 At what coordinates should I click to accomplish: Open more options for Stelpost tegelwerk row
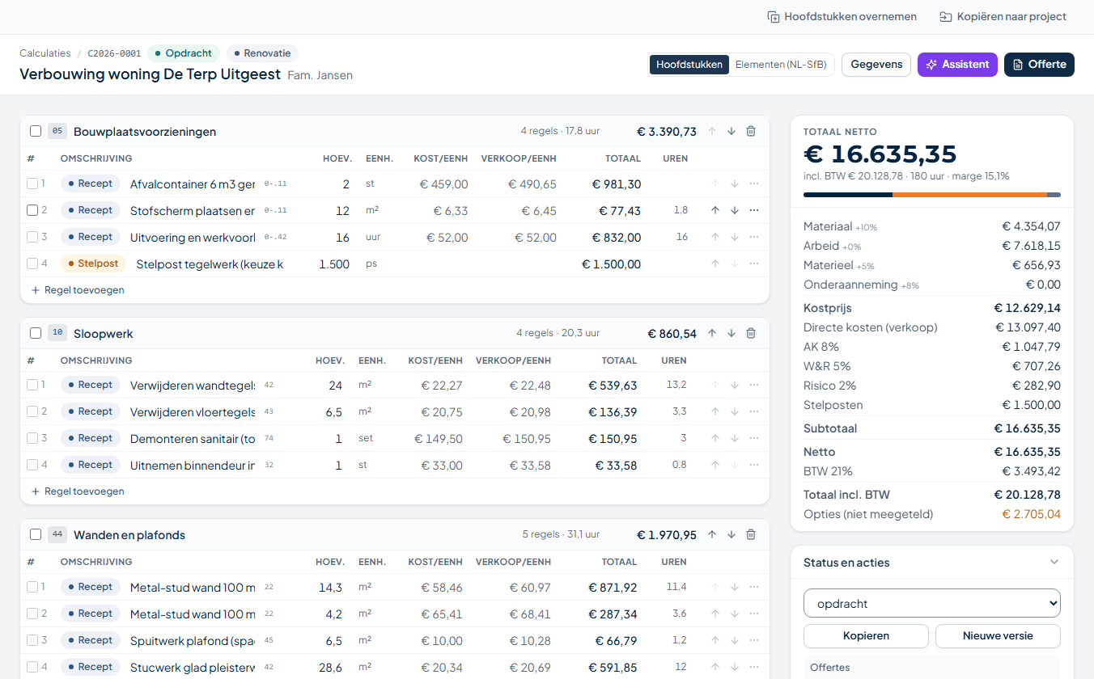point(754,264)
